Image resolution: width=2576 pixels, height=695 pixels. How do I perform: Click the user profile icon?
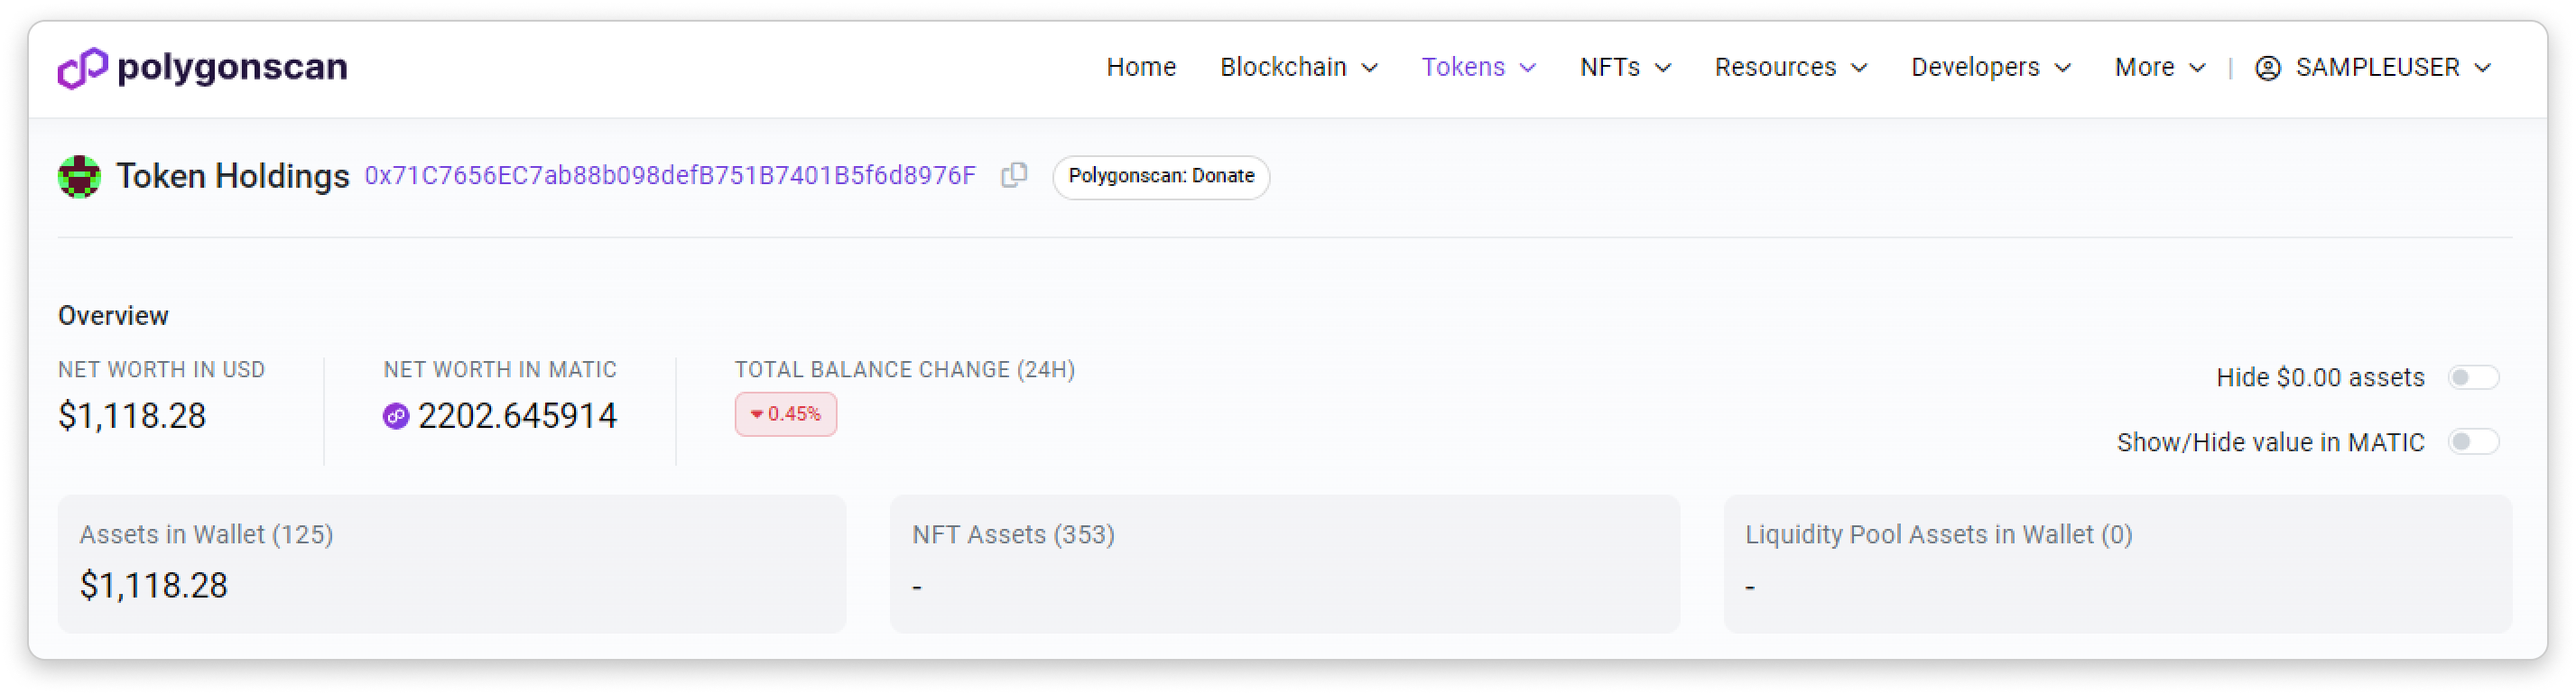click(x=2268, y=68)
